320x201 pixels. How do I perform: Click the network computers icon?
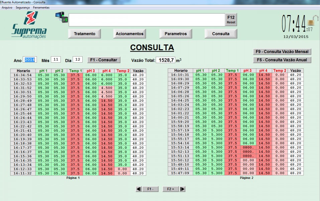click(x=62, y=17)
